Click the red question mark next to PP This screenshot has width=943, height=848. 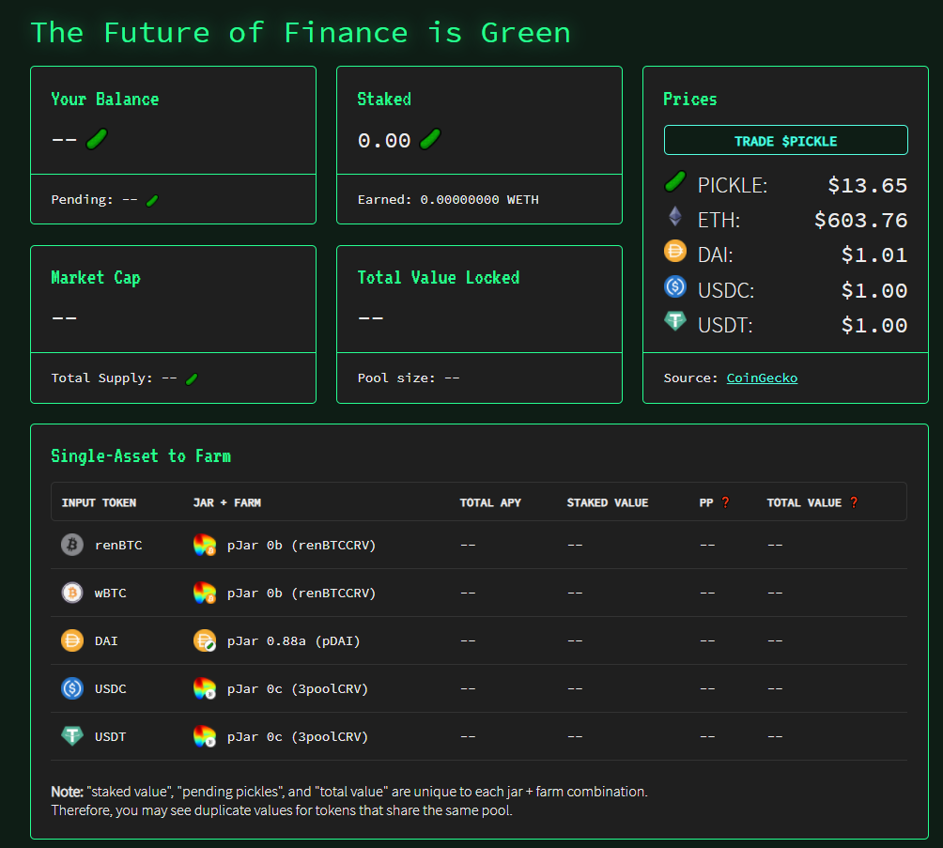[725, 502]
